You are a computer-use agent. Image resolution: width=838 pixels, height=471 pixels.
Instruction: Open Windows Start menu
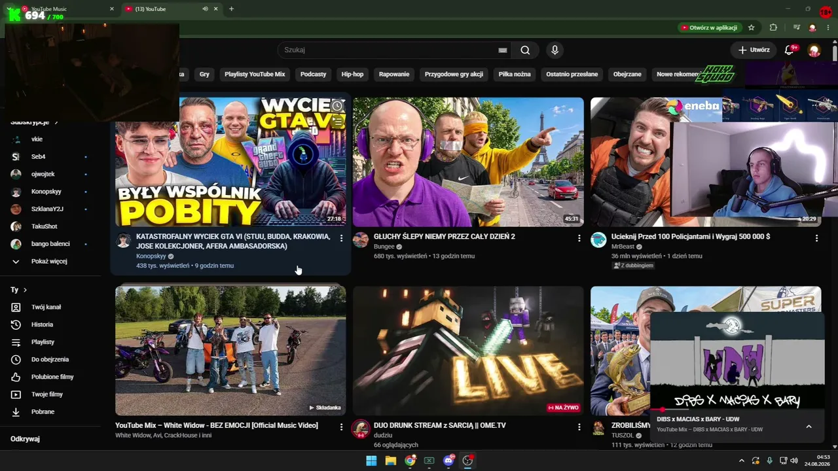(371, 461)
